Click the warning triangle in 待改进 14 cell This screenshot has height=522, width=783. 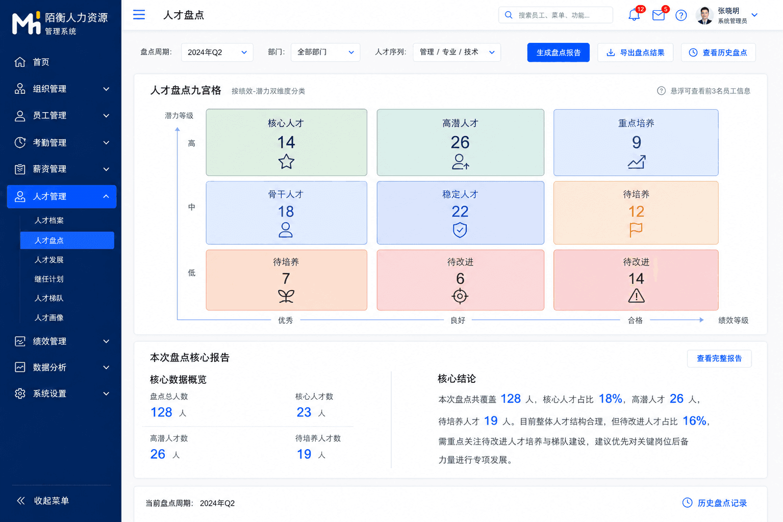click(636, 296)
